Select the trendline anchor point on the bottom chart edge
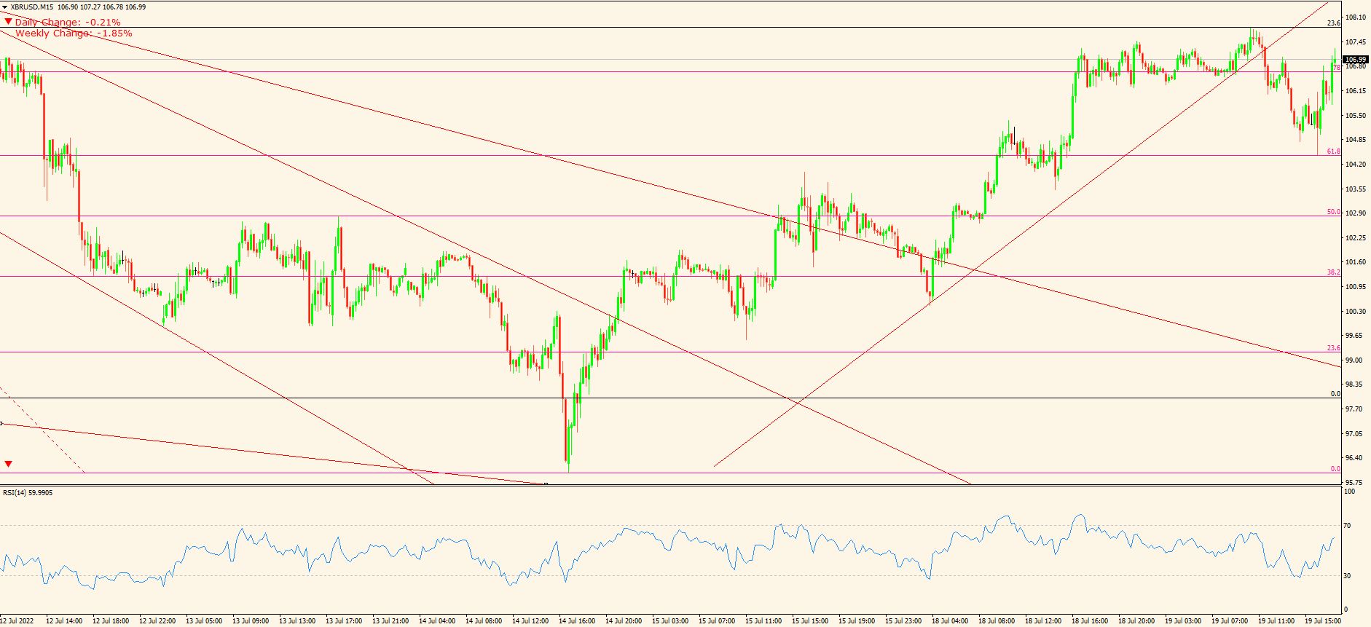The image size is (1371, 627). (546, 484)
